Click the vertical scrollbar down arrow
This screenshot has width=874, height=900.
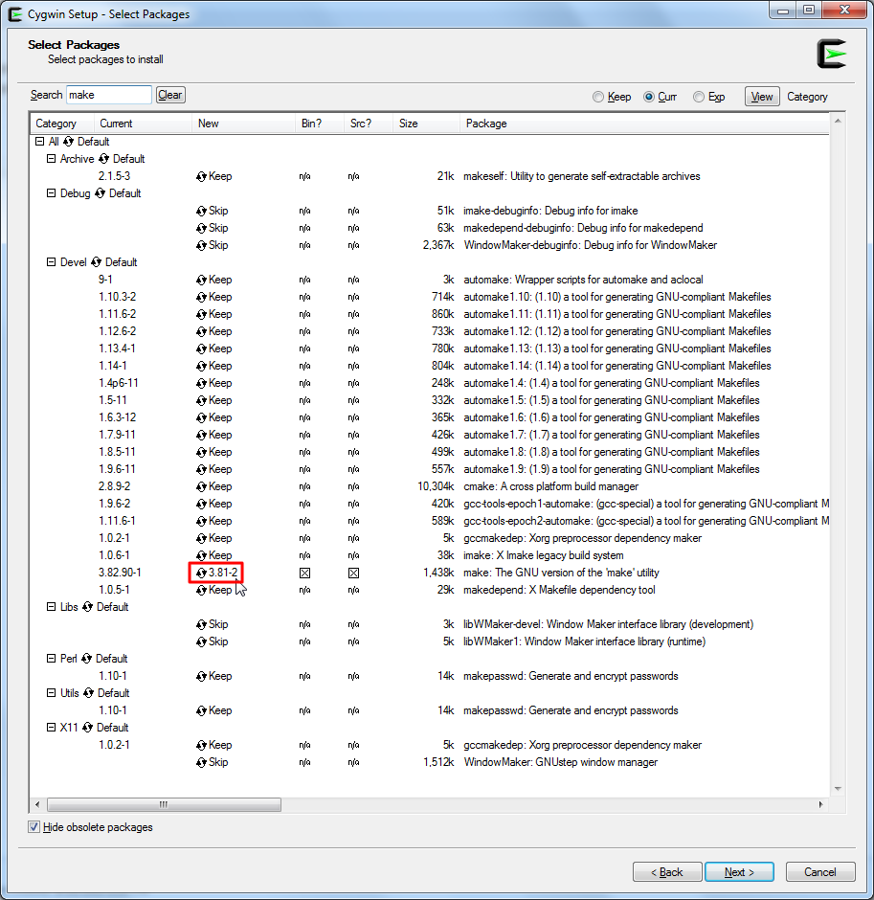click(x=838, y=789)
